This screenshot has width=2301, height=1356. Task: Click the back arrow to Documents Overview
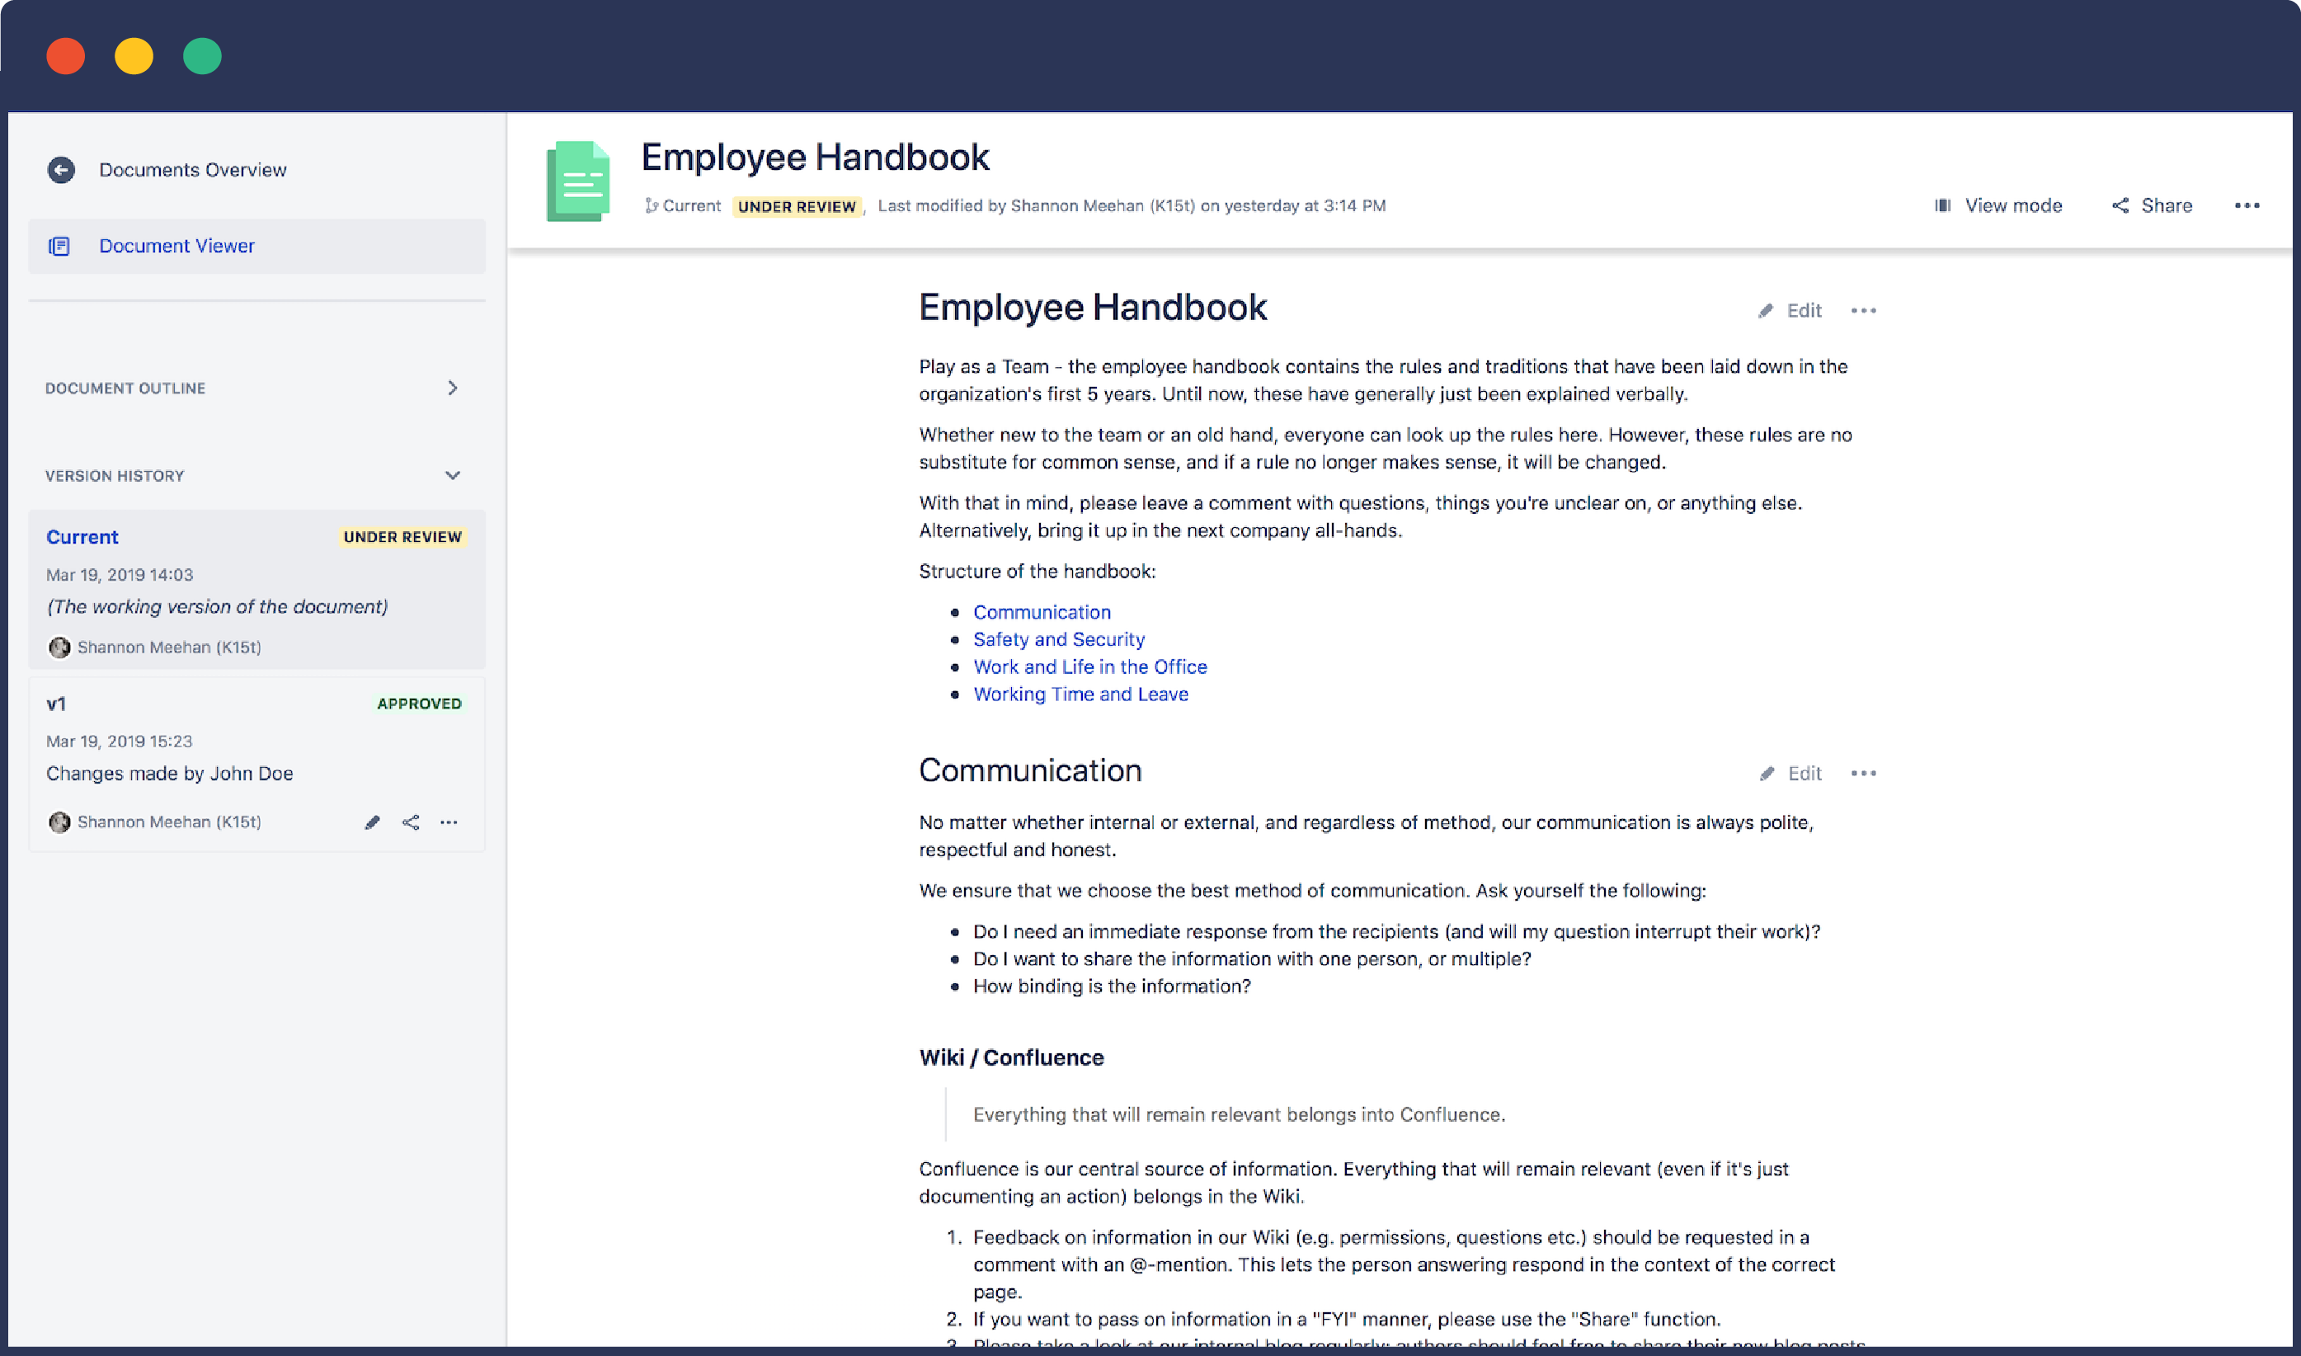(59, 170)
